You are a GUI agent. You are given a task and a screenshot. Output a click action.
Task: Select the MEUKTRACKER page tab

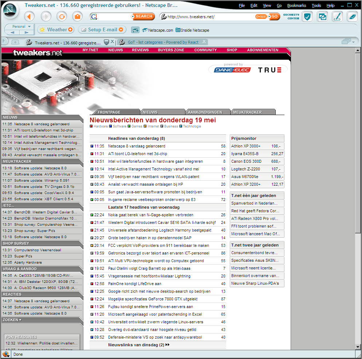pyautogui.click(x=253, y=112)
